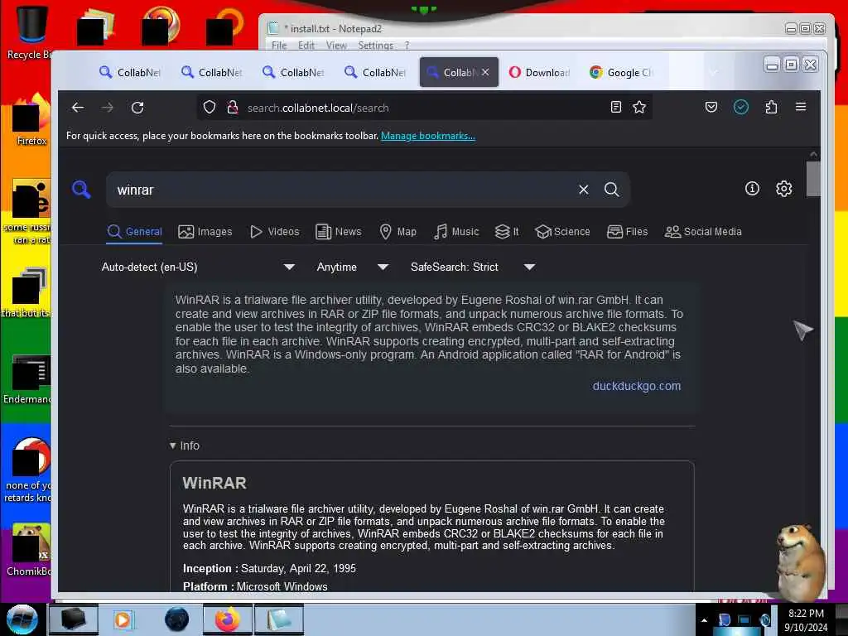The image size is (848, 636).
Task: Open the list all tabs chevron
Action: click(x=713, y=72)
